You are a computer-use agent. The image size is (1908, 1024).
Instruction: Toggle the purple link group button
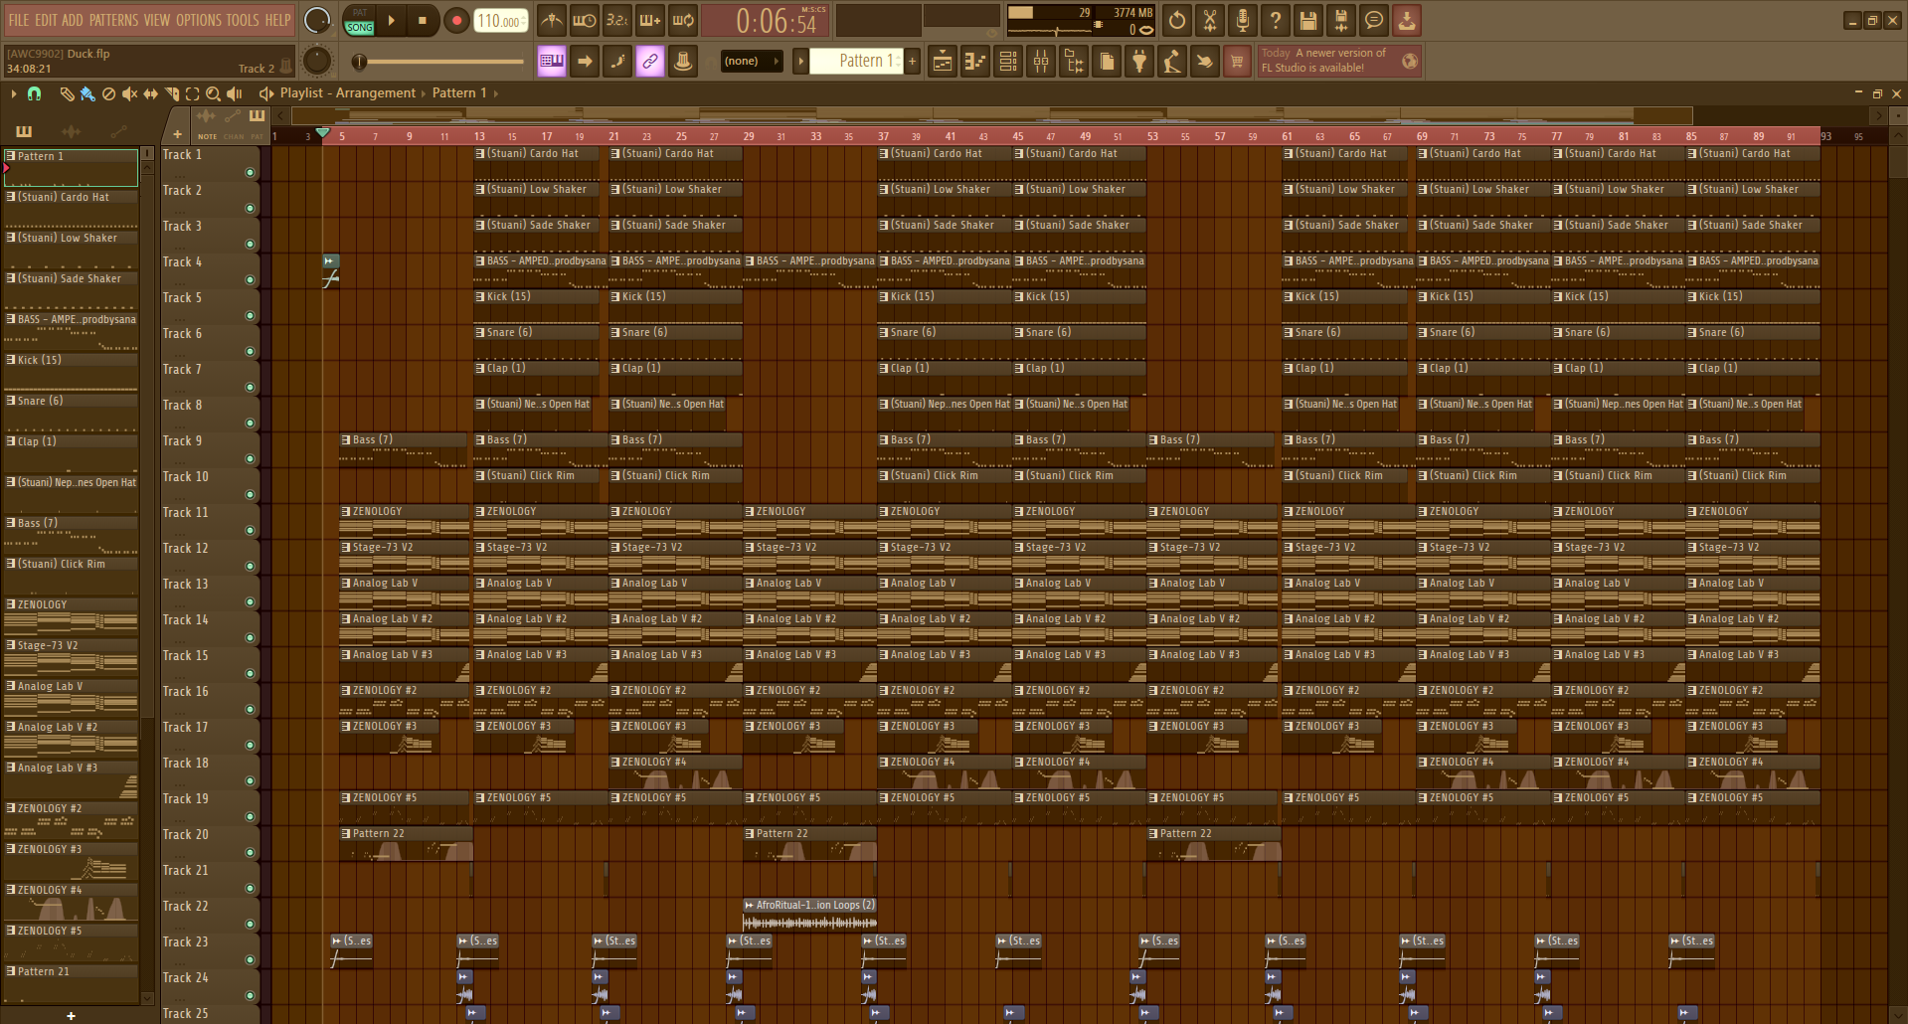click(x=650, y=62)
